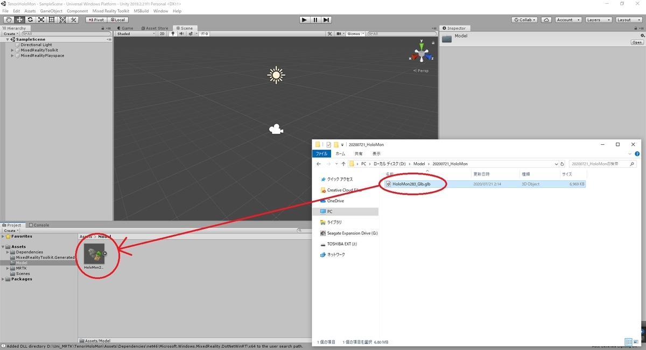Open the Collab dropdown

(x=524, y=20)
